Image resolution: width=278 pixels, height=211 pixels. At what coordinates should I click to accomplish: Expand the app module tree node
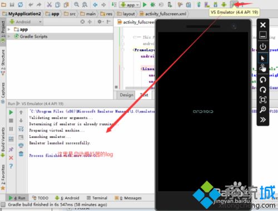[x=9, y=29]
